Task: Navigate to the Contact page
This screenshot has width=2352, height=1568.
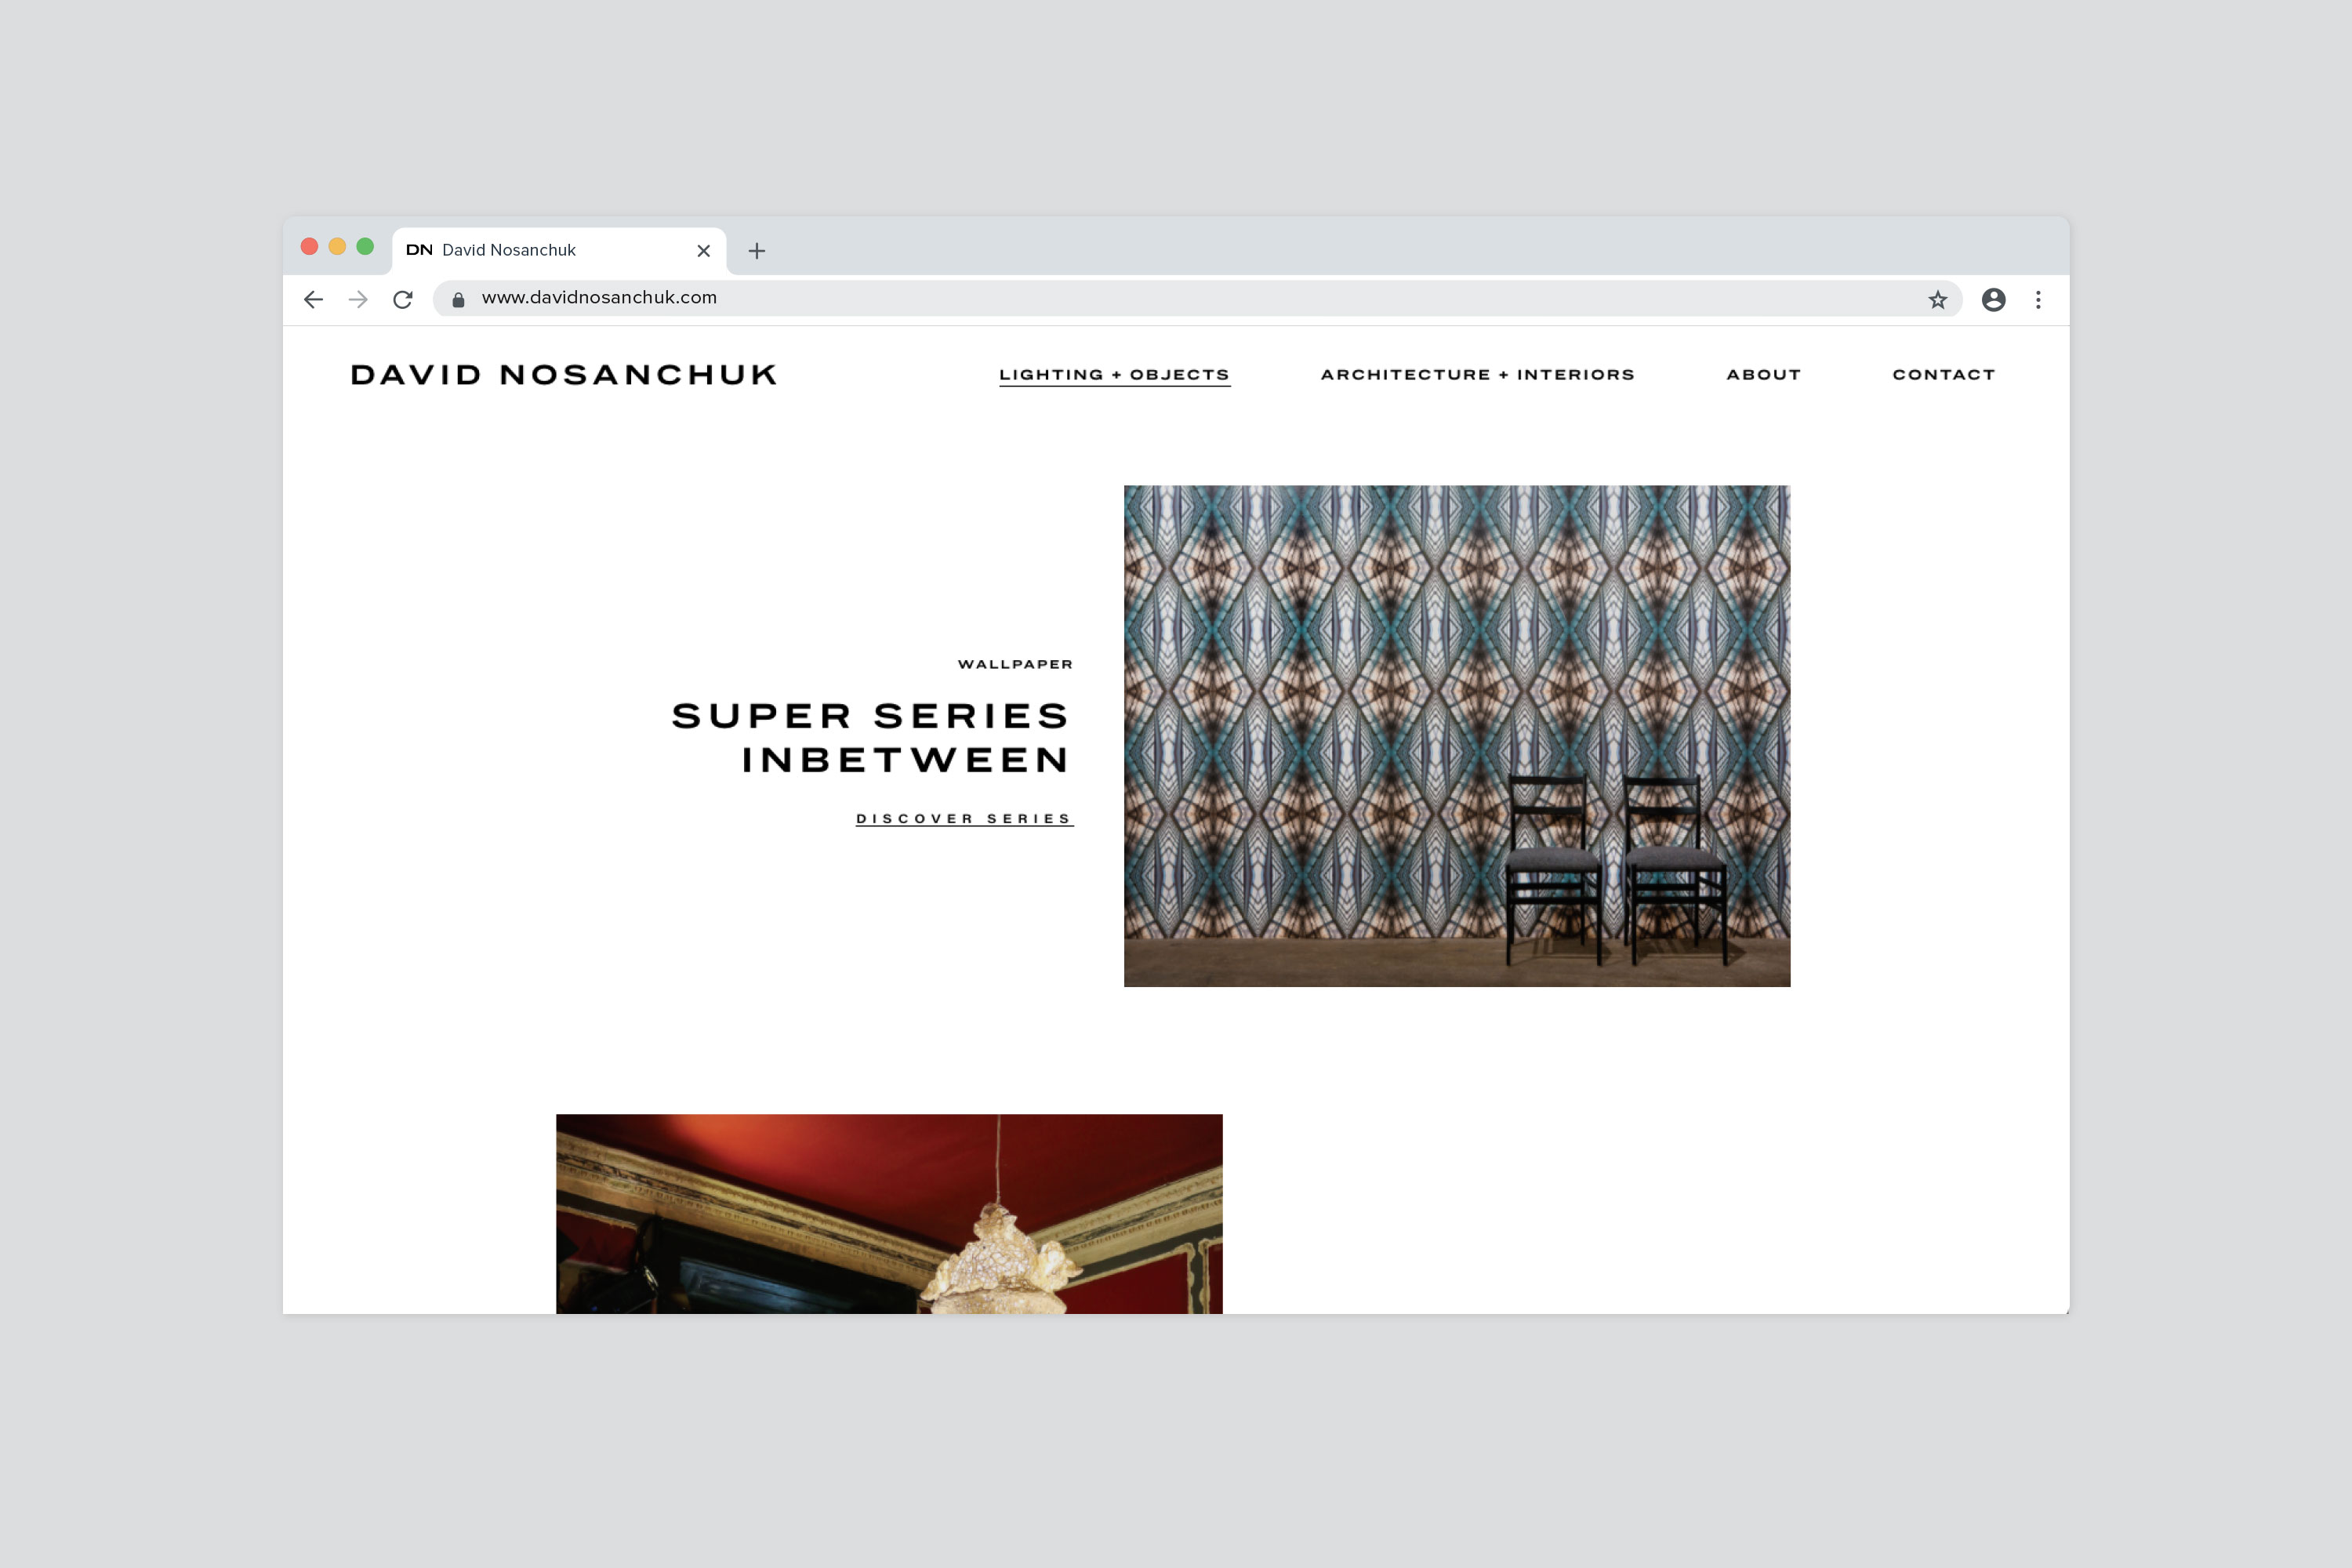Action: pos(1943,374)
